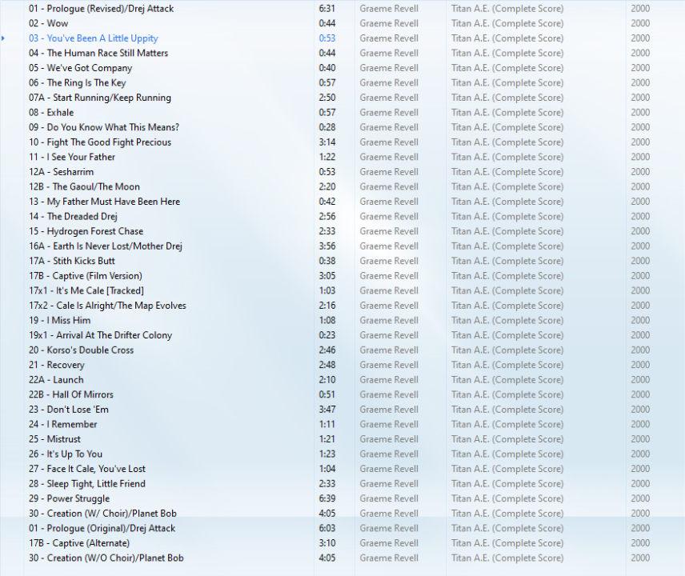This screenshot has height=576, width=685.
Task: Select '07A - Start Running/Keep Running'
Action: (x=100, y=98)
